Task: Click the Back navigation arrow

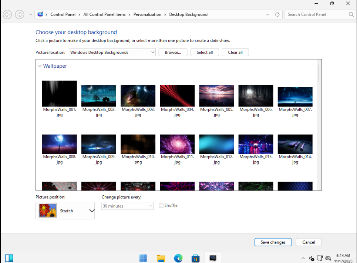Action: click(x=7, y=14)
